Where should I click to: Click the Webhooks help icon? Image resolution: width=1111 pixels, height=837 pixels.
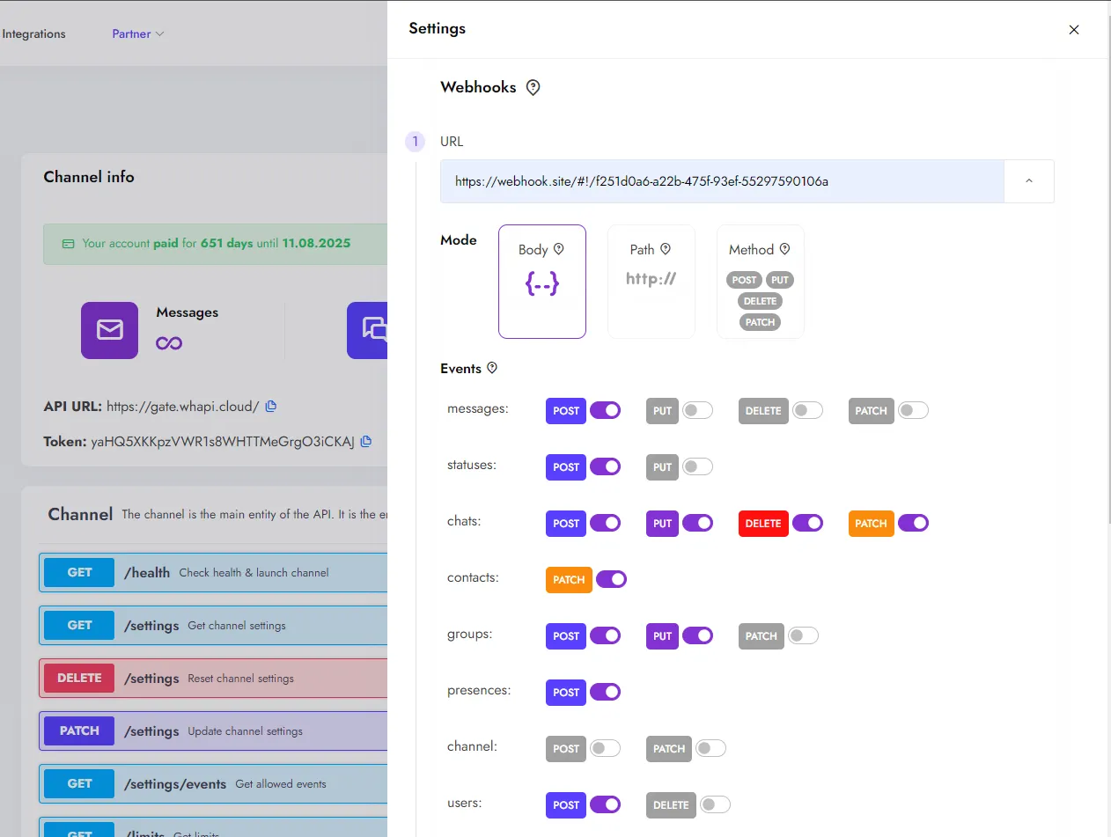point(533,87)
